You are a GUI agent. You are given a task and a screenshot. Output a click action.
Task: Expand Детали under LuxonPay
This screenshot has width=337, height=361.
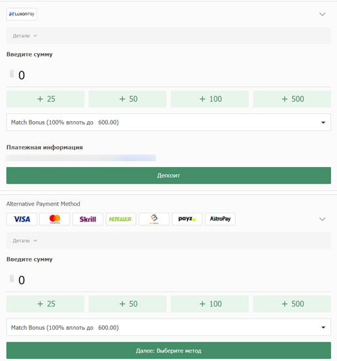[25, 35]
